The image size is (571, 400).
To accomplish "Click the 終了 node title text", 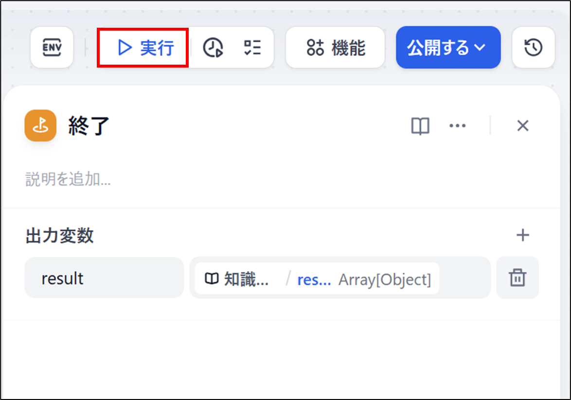I will click(x=89, y=126).
